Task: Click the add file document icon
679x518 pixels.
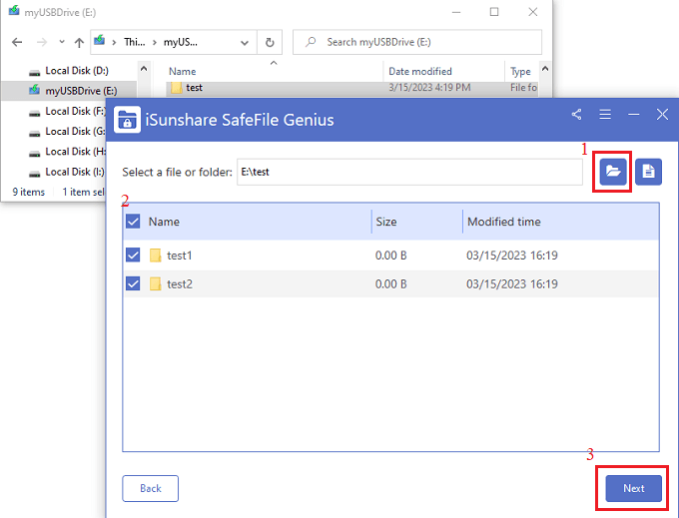Action: (648, 172)
